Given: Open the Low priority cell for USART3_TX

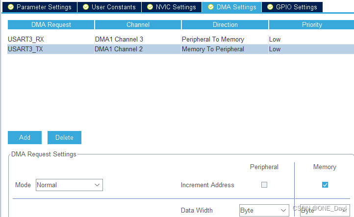Looking at the screenshot, I should click(311, 49).
